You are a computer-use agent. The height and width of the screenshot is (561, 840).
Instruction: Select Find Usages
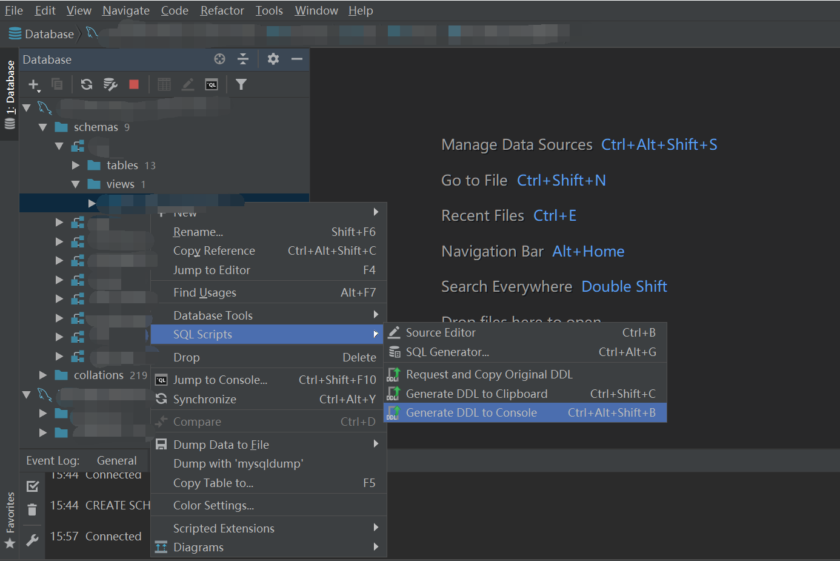pos(268,292)
